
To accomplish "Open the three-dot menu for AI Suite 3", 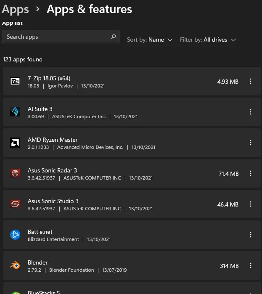I will click(x=251, y=112).
